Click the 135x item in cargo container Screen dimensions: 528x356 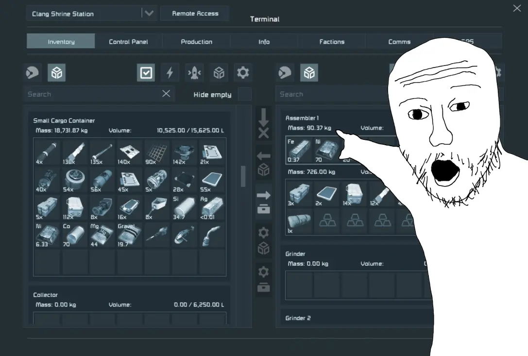(x=102, y=152)
